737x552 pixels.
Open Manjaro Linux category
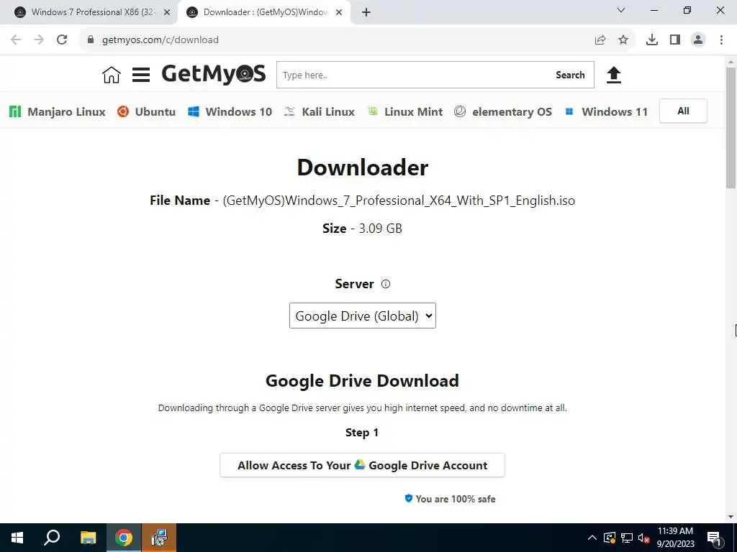58,111
